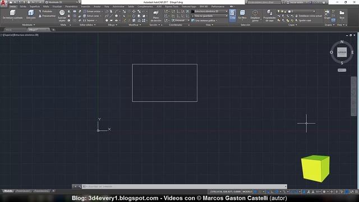The image size is (359, 202).
Task: Toggle the Culling selection button
Action: [x=232, y=15]
